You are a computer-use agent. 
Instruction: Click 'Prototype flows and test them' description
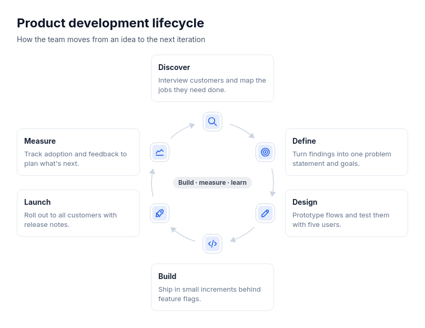(x=341, y=220)
